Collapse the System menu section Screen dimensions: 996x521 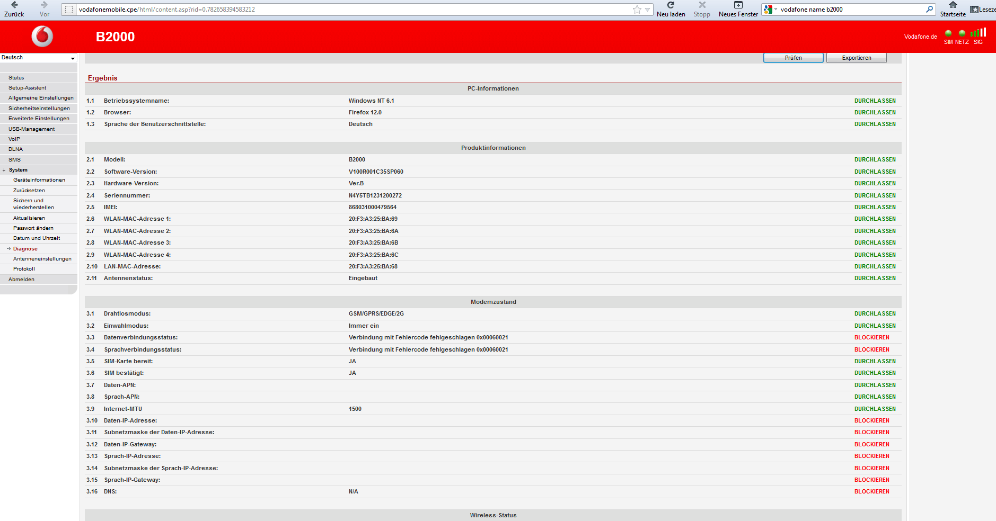(x=4, y=170)
